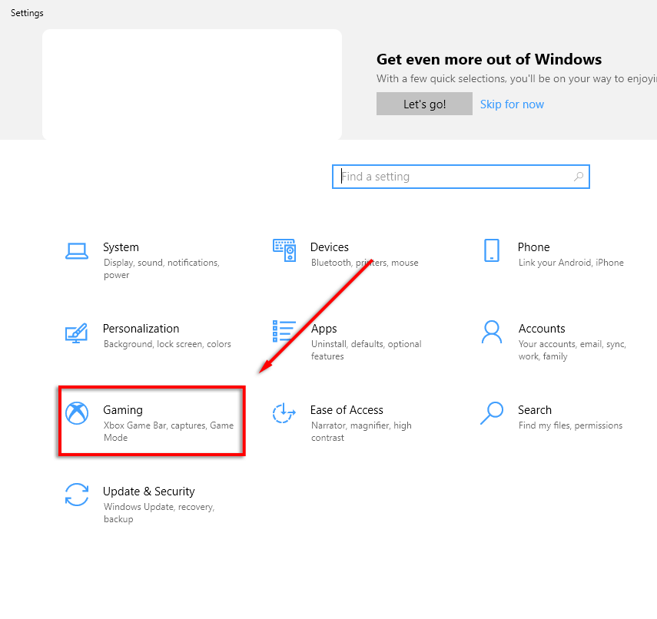The width and height of the screenshot is (657, 619).
Task: Open the Ease of Access icon
Action: 284,413
